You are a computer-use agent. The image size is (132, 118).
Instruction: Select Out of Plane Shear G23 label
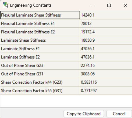pyautogui.click(x=22, y=65)
